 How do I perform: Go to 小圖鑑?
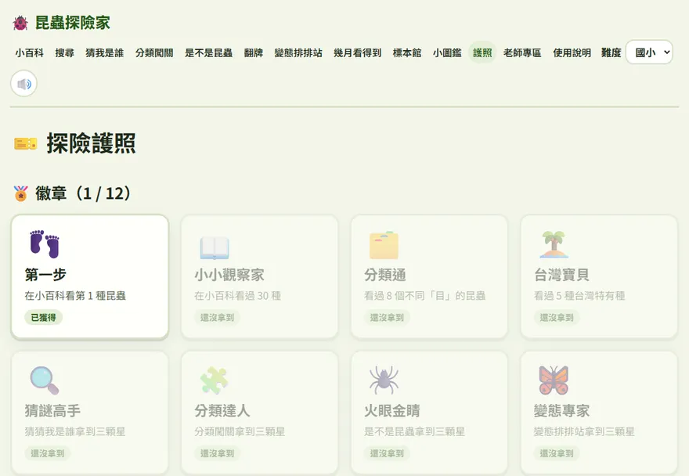tap(447, 52)
